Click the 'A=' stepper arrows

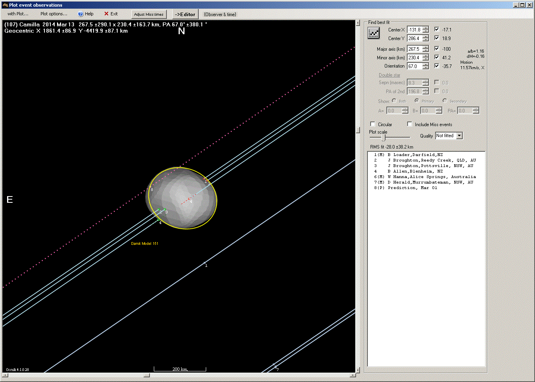point(405,111)
